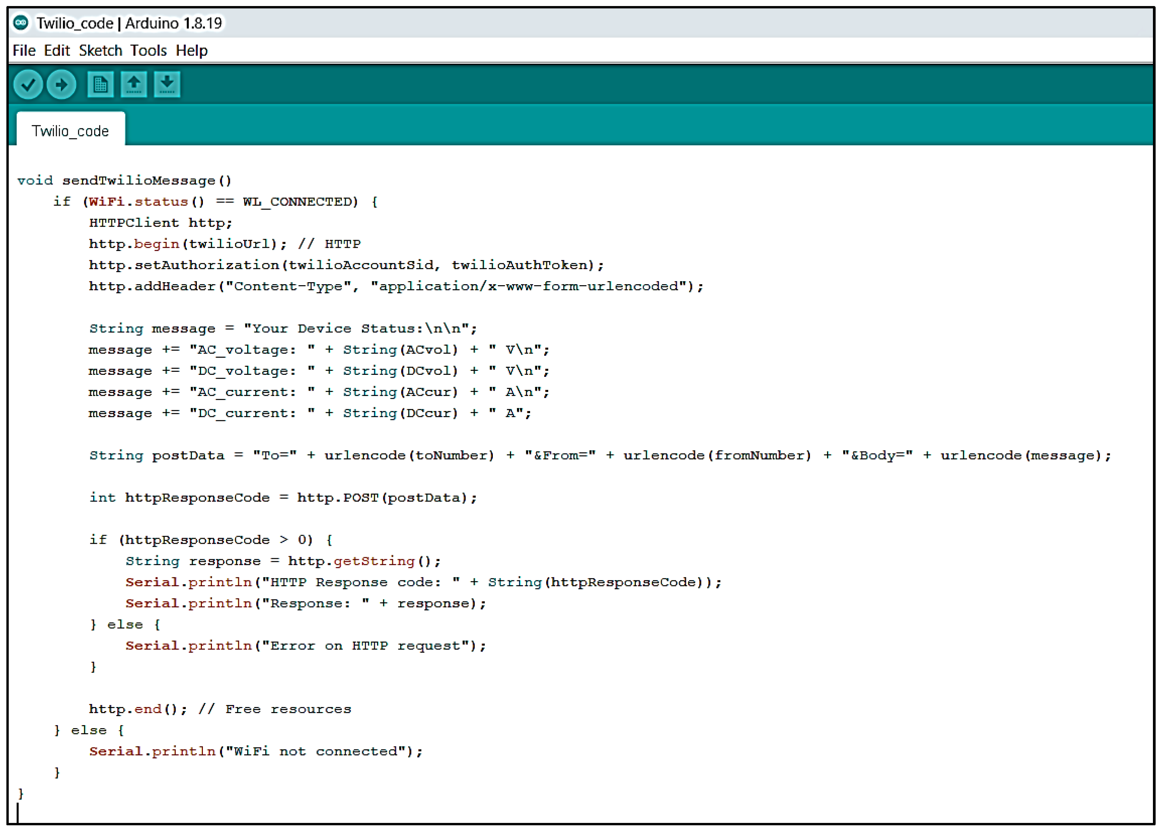Click the Save sketch down-arrow icon
1161x832 pixels.
click(167, 84)
